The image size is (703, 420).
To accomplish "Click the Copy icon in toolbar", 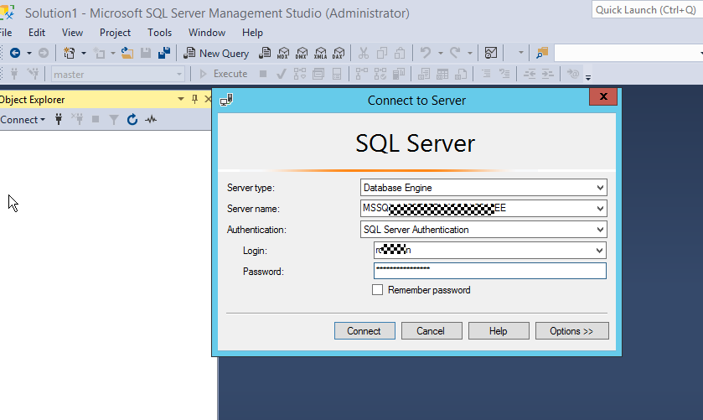I will (x=382, y=53).
